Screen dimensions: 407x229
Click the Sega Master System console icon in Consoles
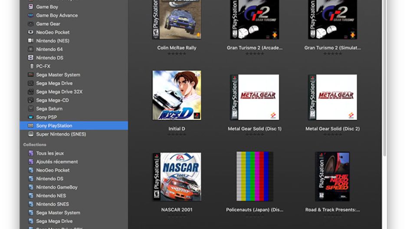point(31,75)
